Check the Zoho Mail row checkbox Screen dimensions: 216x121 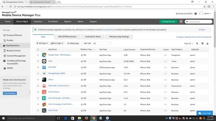pyautogui.click(x=38, y=86)
